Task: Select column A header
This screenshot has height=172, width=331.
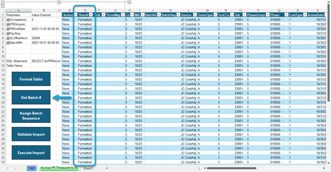Action: [18, 10]
